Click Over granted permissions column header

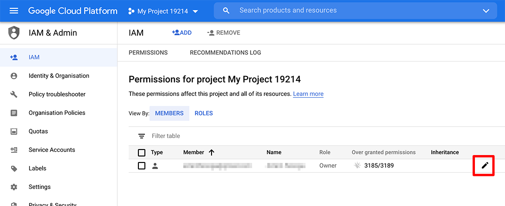(384, 152)
